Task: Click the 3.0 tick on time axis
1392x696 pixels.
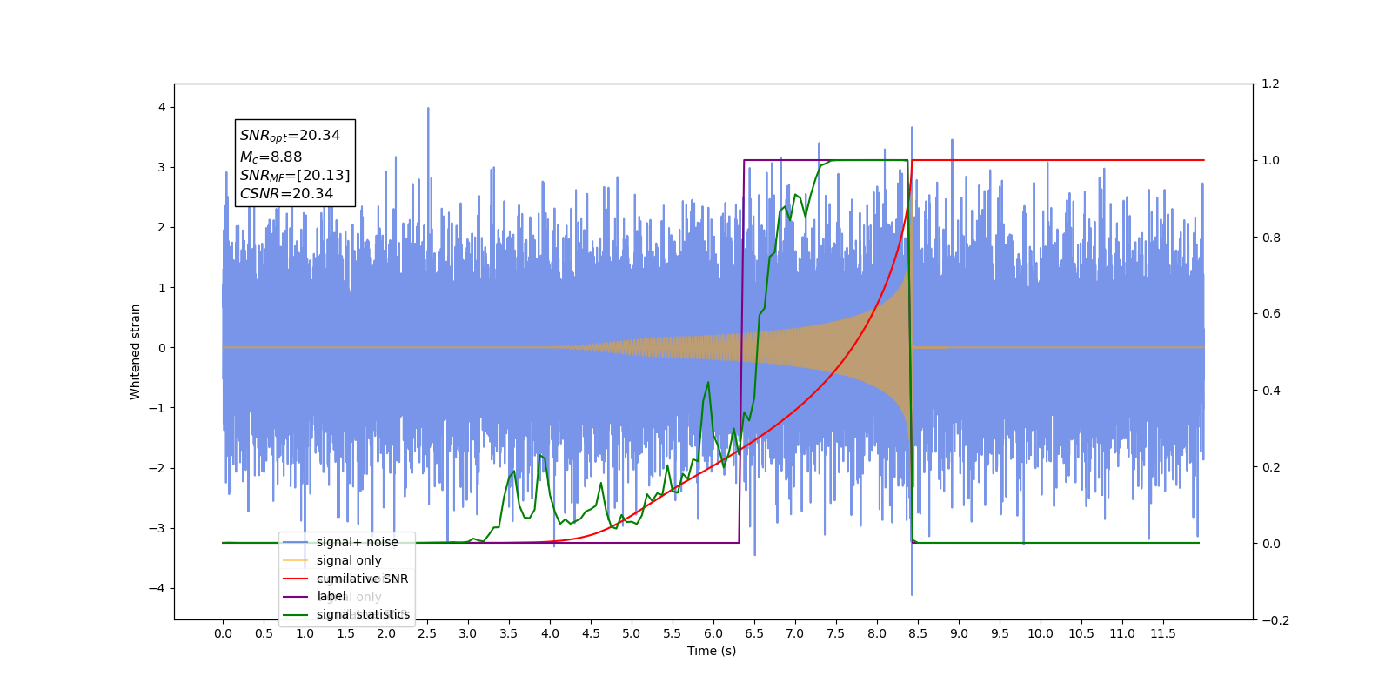Action: (468, 633)
